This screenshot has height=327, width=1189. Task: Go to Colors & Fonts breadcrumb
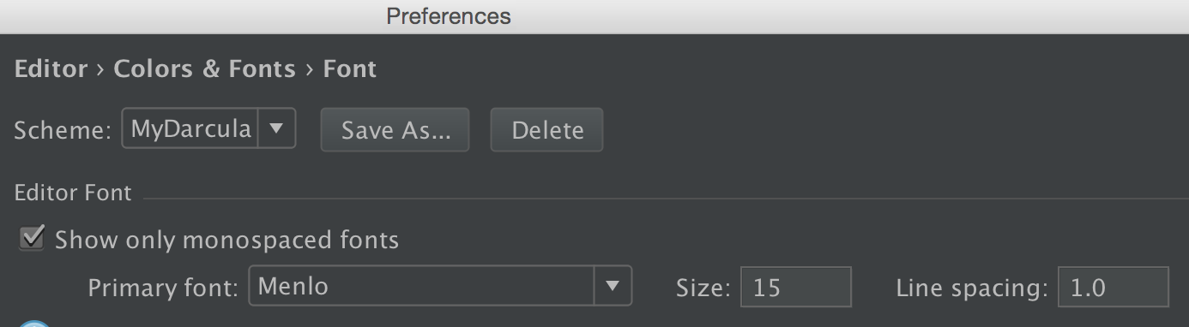[204, 69]
